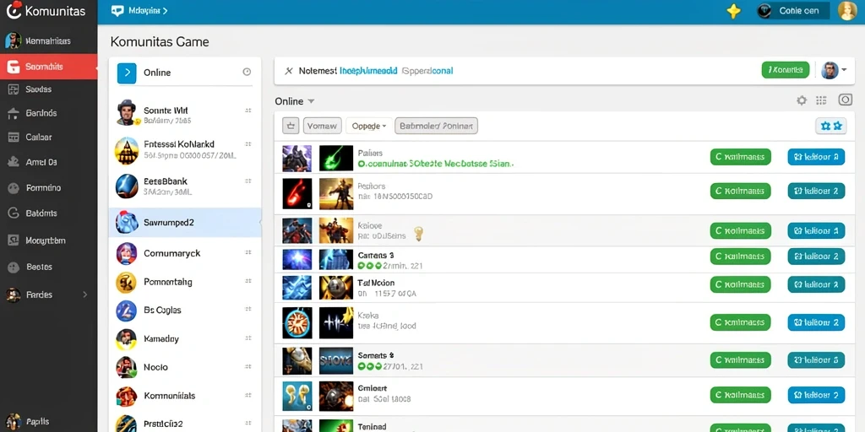The width and height of the screenshot is (865, 432).
Task: Click the circle icon in Online header
Action: pyautogui.click(x=248, y=73)
